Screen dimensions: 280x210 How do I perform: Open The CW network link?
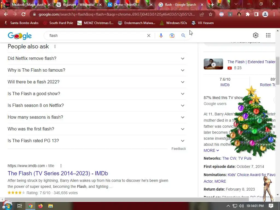(229, 158)
